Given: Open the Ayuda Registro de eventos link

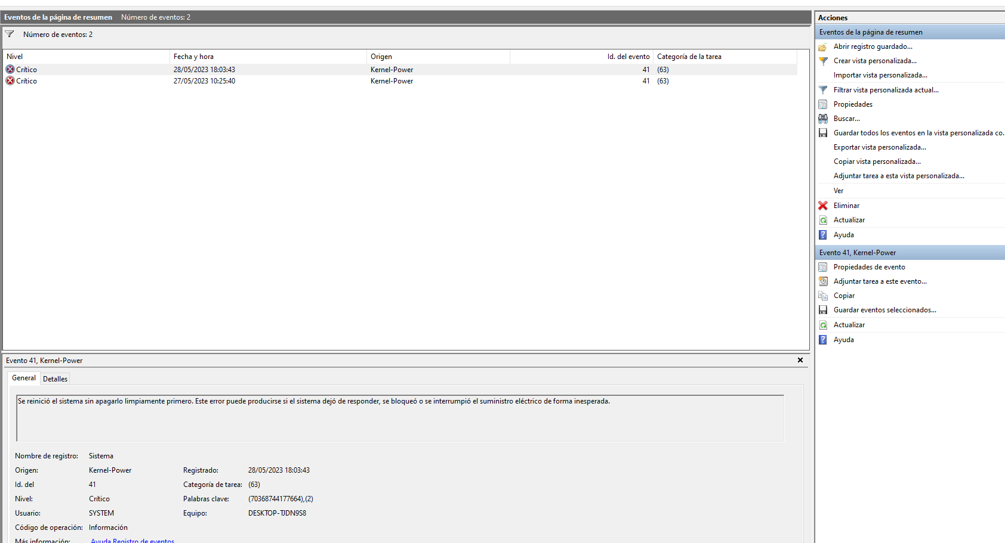Looking at the screenshot, I should 132,541.
